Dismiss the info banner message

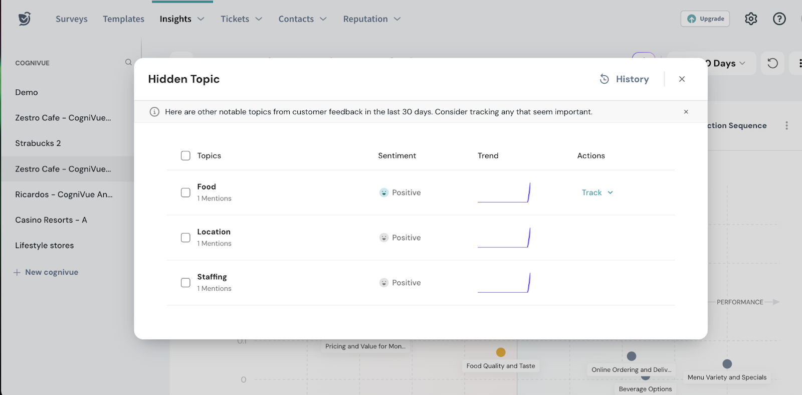[686, 112]
